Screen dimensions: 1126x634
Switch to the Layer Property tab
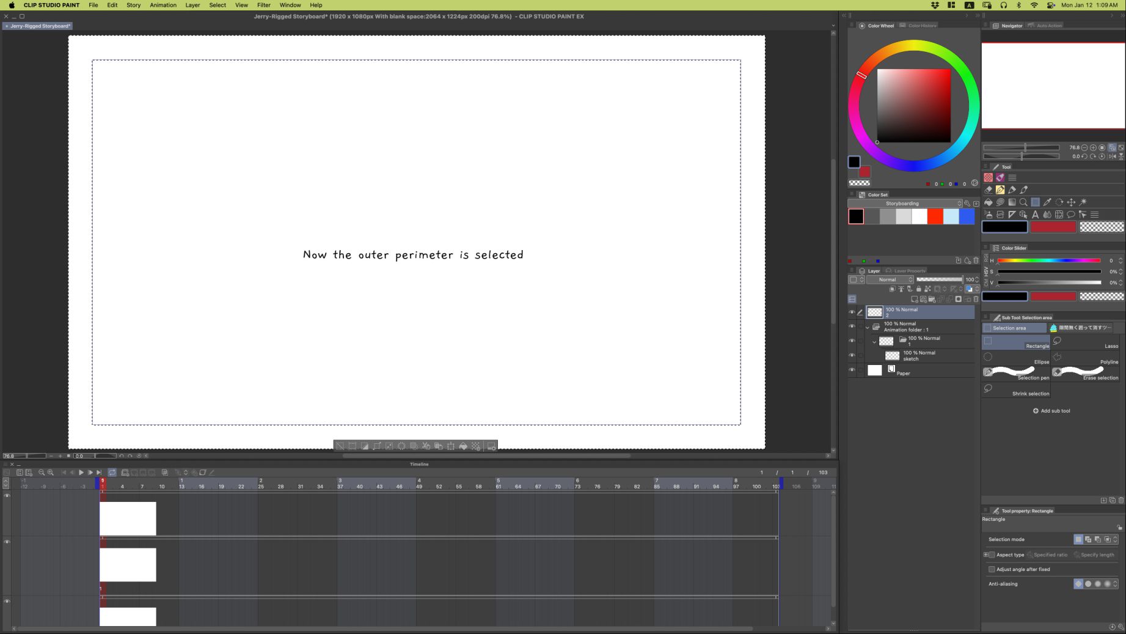coord(905,271)
